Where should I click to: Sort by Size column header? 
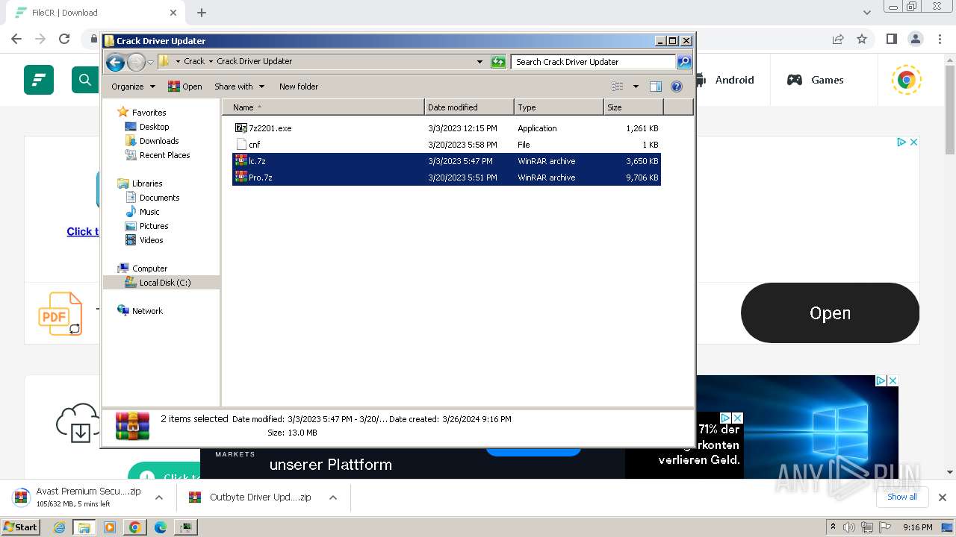point(633,107)
